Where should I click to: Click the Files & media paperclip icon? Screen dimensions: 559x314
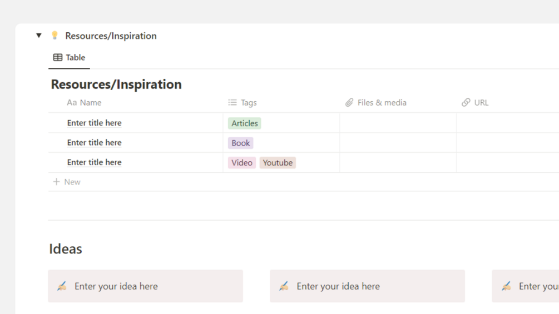click(349, 103)
